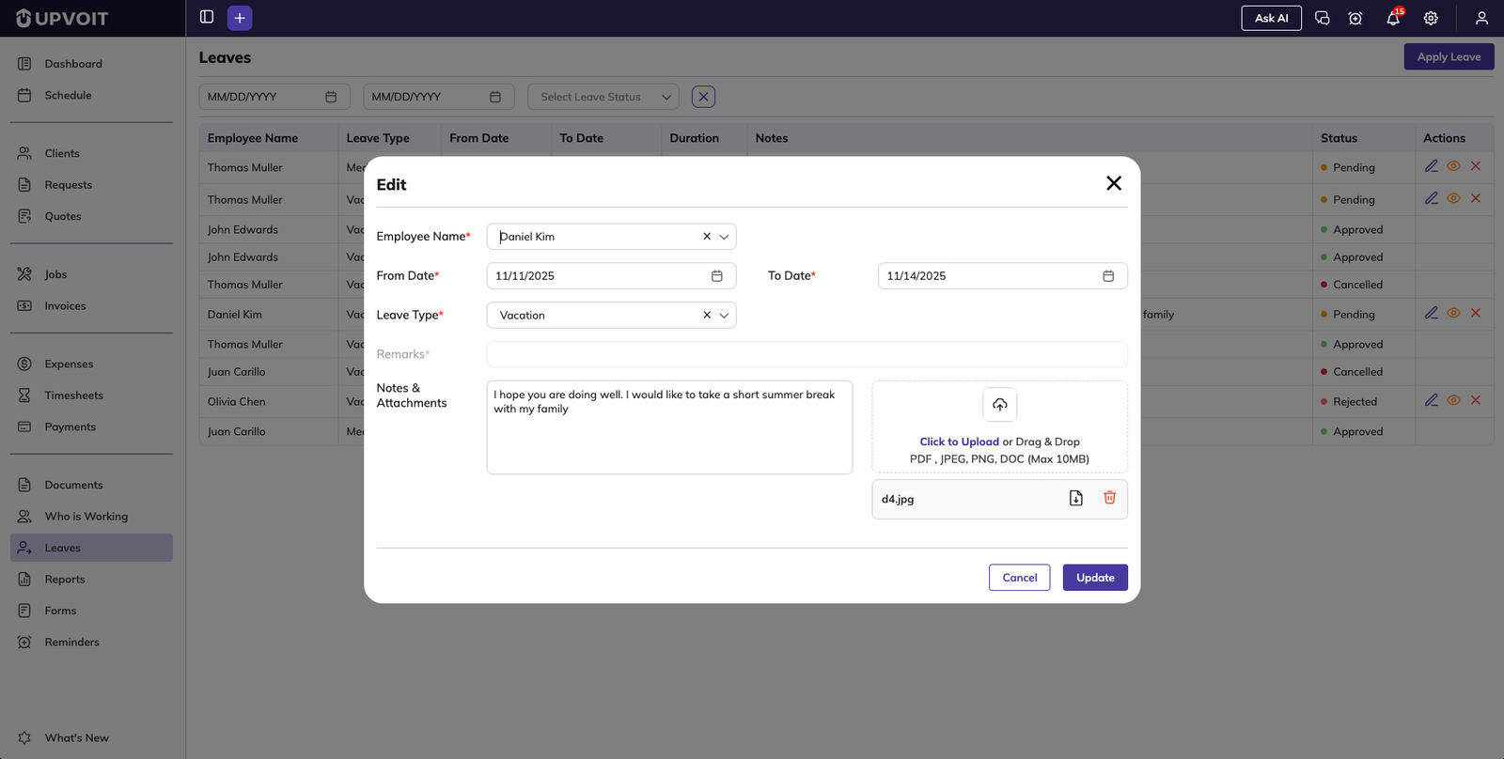Open Timesheets in the sidebar
Viewport: 1504px width, 759px height.
(x=91, y=395)
